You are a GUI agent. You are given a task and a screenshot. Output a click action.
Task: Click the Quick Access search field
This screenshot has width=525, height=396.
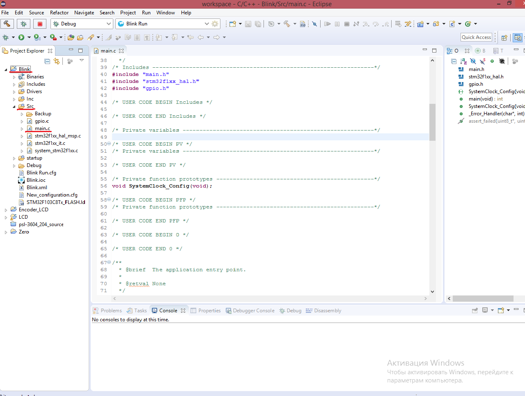point(476,37)
